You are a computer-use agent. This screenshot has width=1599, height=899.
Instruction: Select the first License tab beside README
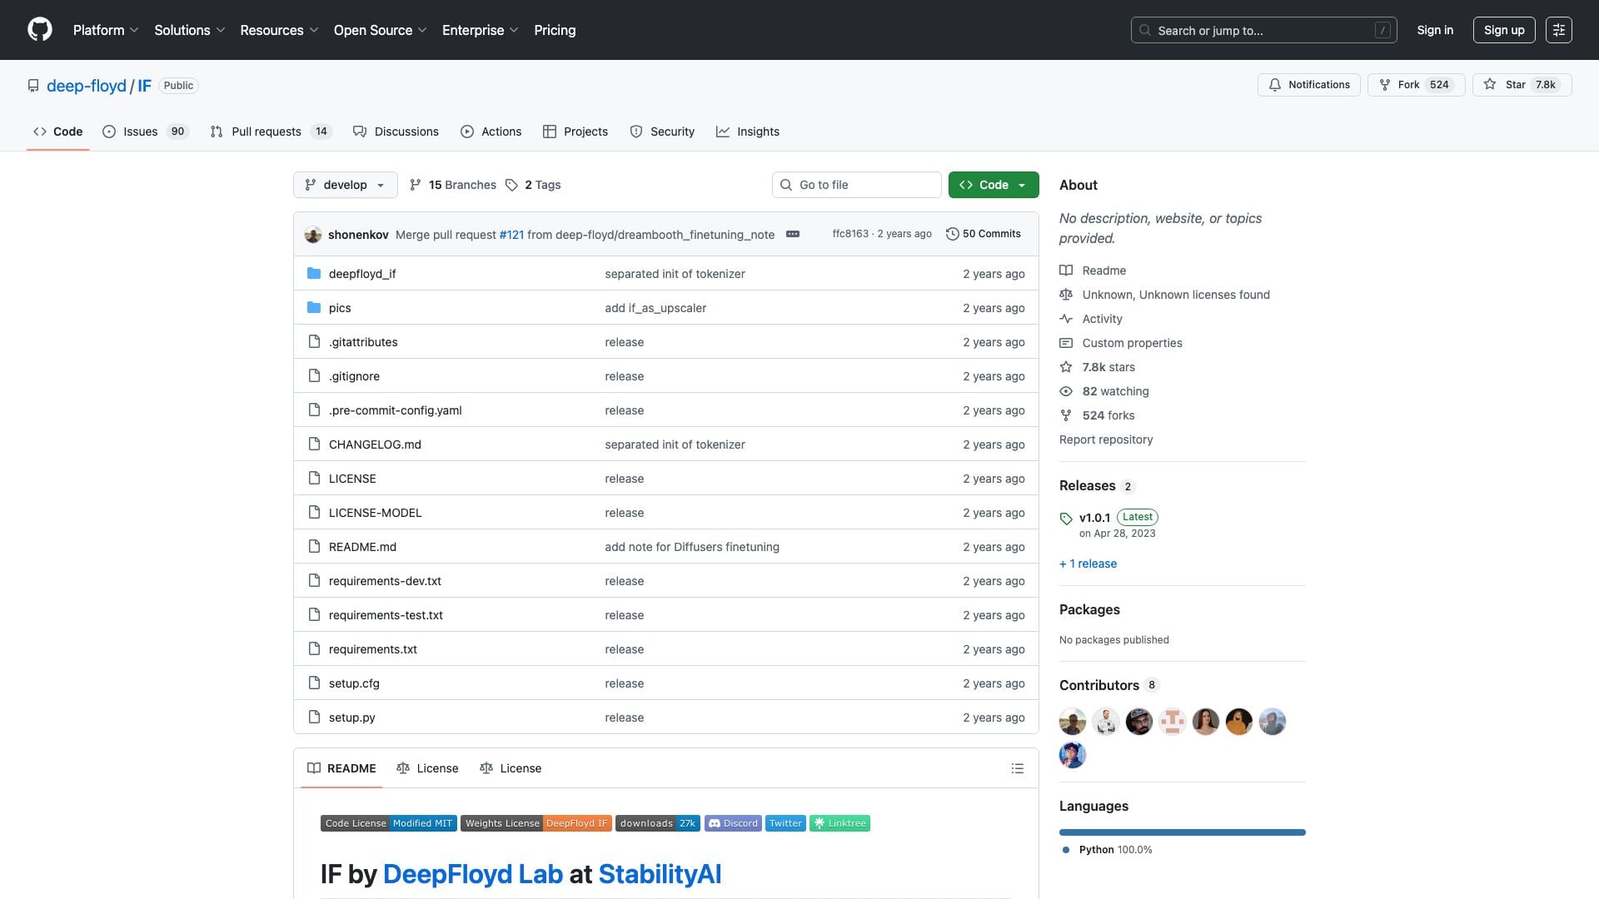tap(427, 768)
